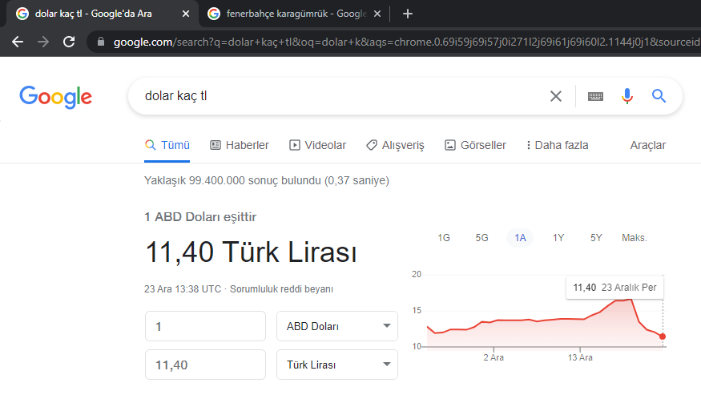The image size is (701, 399).
Task: Click the '1 ABD Doları eşittir' heading
Action: pyautogui.click(x=200, y=217)
